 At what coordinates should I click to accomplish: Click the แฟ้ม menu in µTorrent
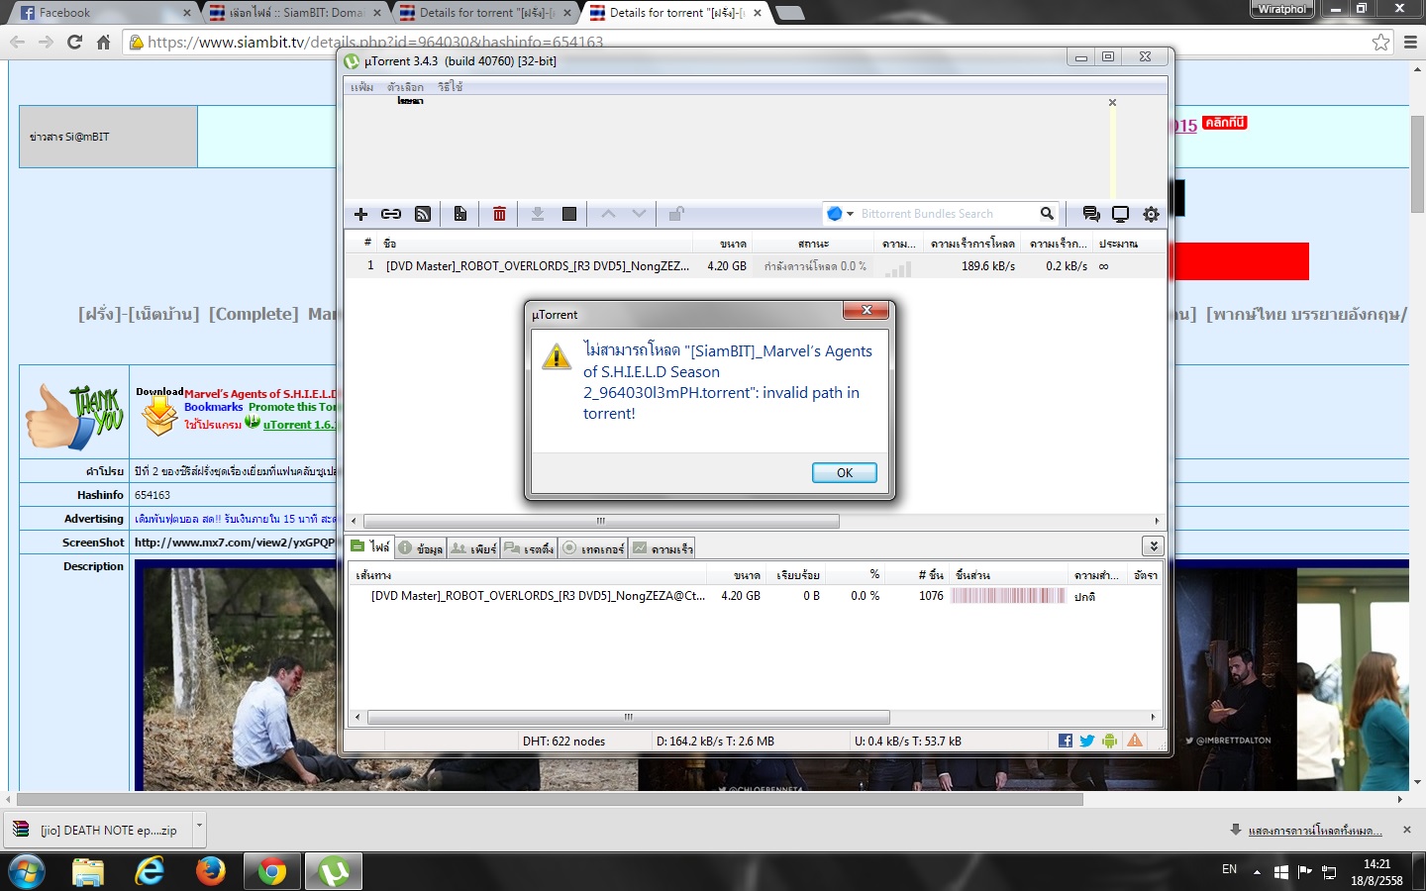[362, 87]
